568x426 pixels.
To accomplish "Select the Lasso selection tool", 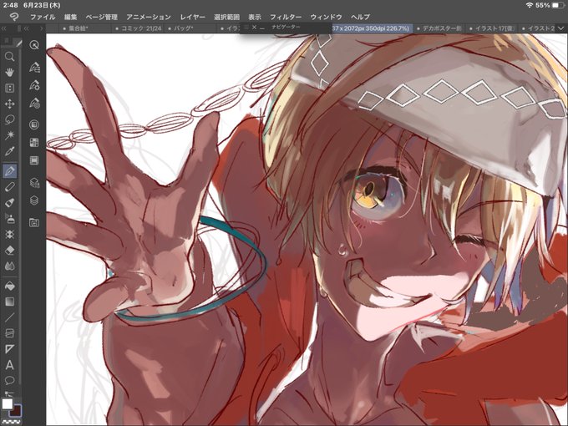I will tap(9, 119).
